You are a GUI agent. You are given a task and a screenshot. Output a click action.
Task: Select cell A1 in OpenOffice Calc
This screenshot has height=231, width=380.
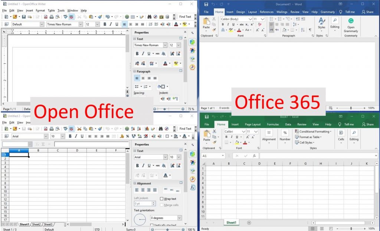pyautogui.click(x=19, y=155)
